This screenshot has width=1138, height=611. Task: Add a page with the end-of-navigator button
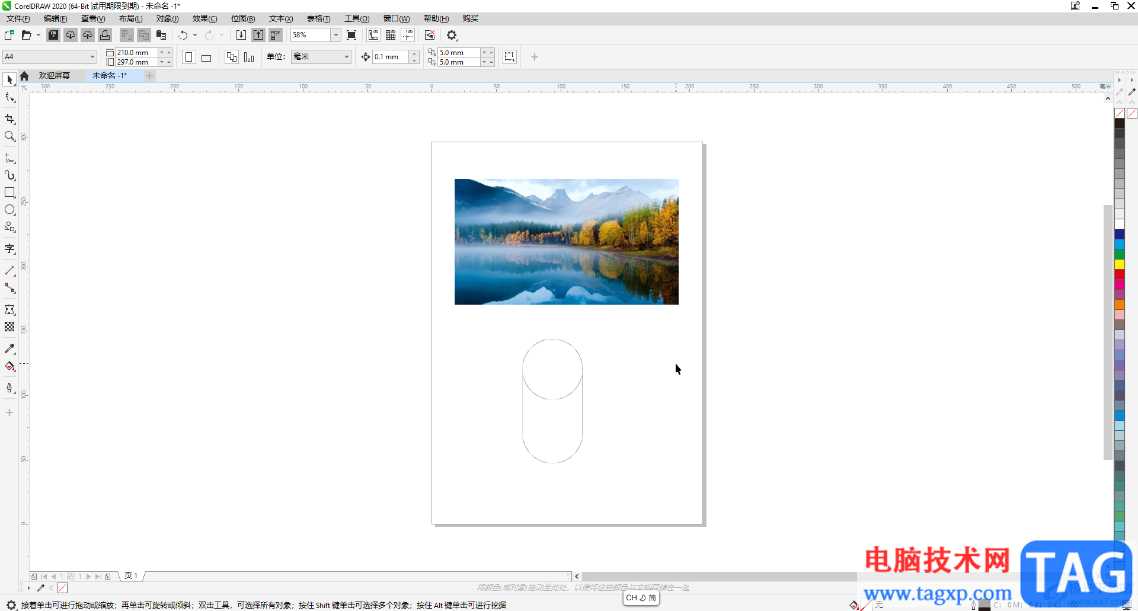pyautogui.click(x=108, y=576)
